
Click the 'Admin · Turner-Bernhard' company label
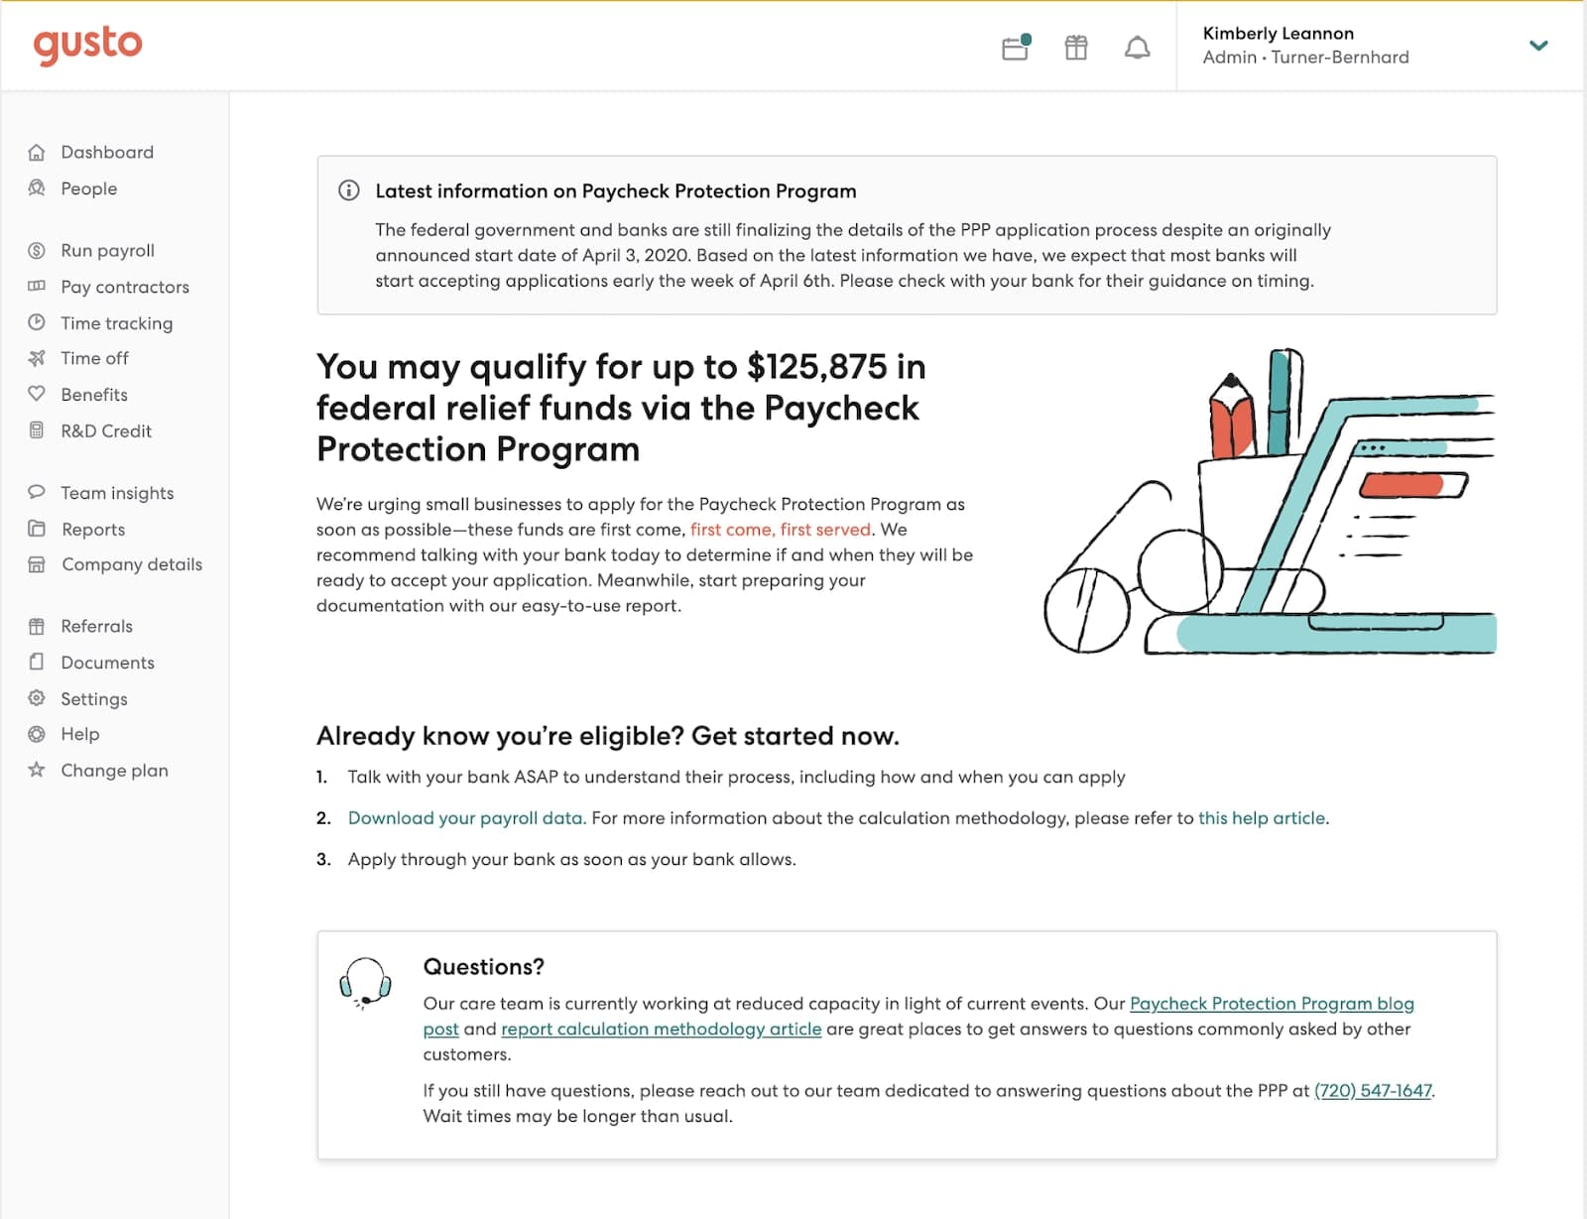click(x=1305, y=58)
